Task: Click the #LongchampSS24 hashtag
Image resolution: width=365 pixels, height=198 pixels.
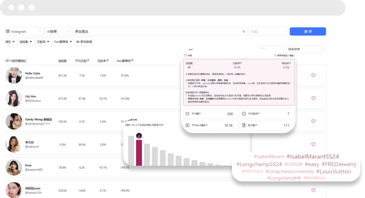Action: pyautogui.click(x=259, y=164)
